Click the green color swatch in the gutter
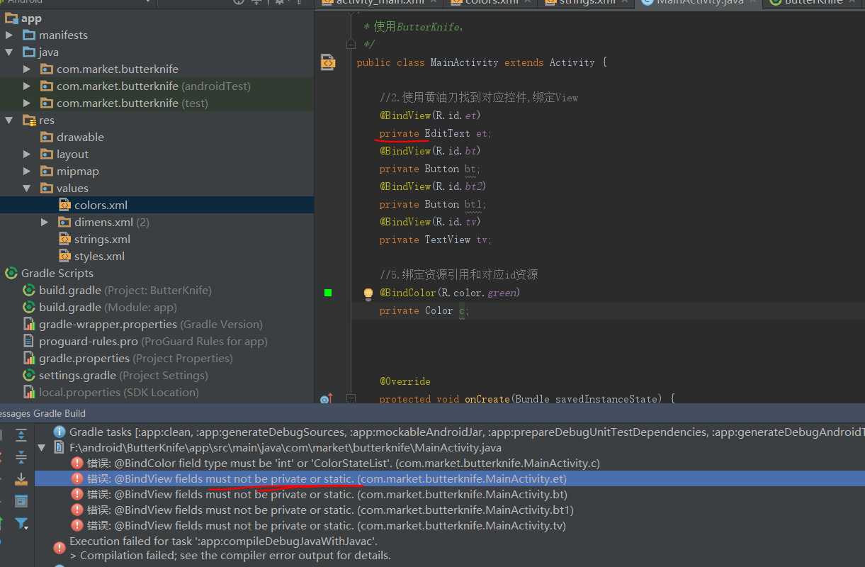Image resolution: width=865 pixels, height=567 pixels. pos(327,293)
